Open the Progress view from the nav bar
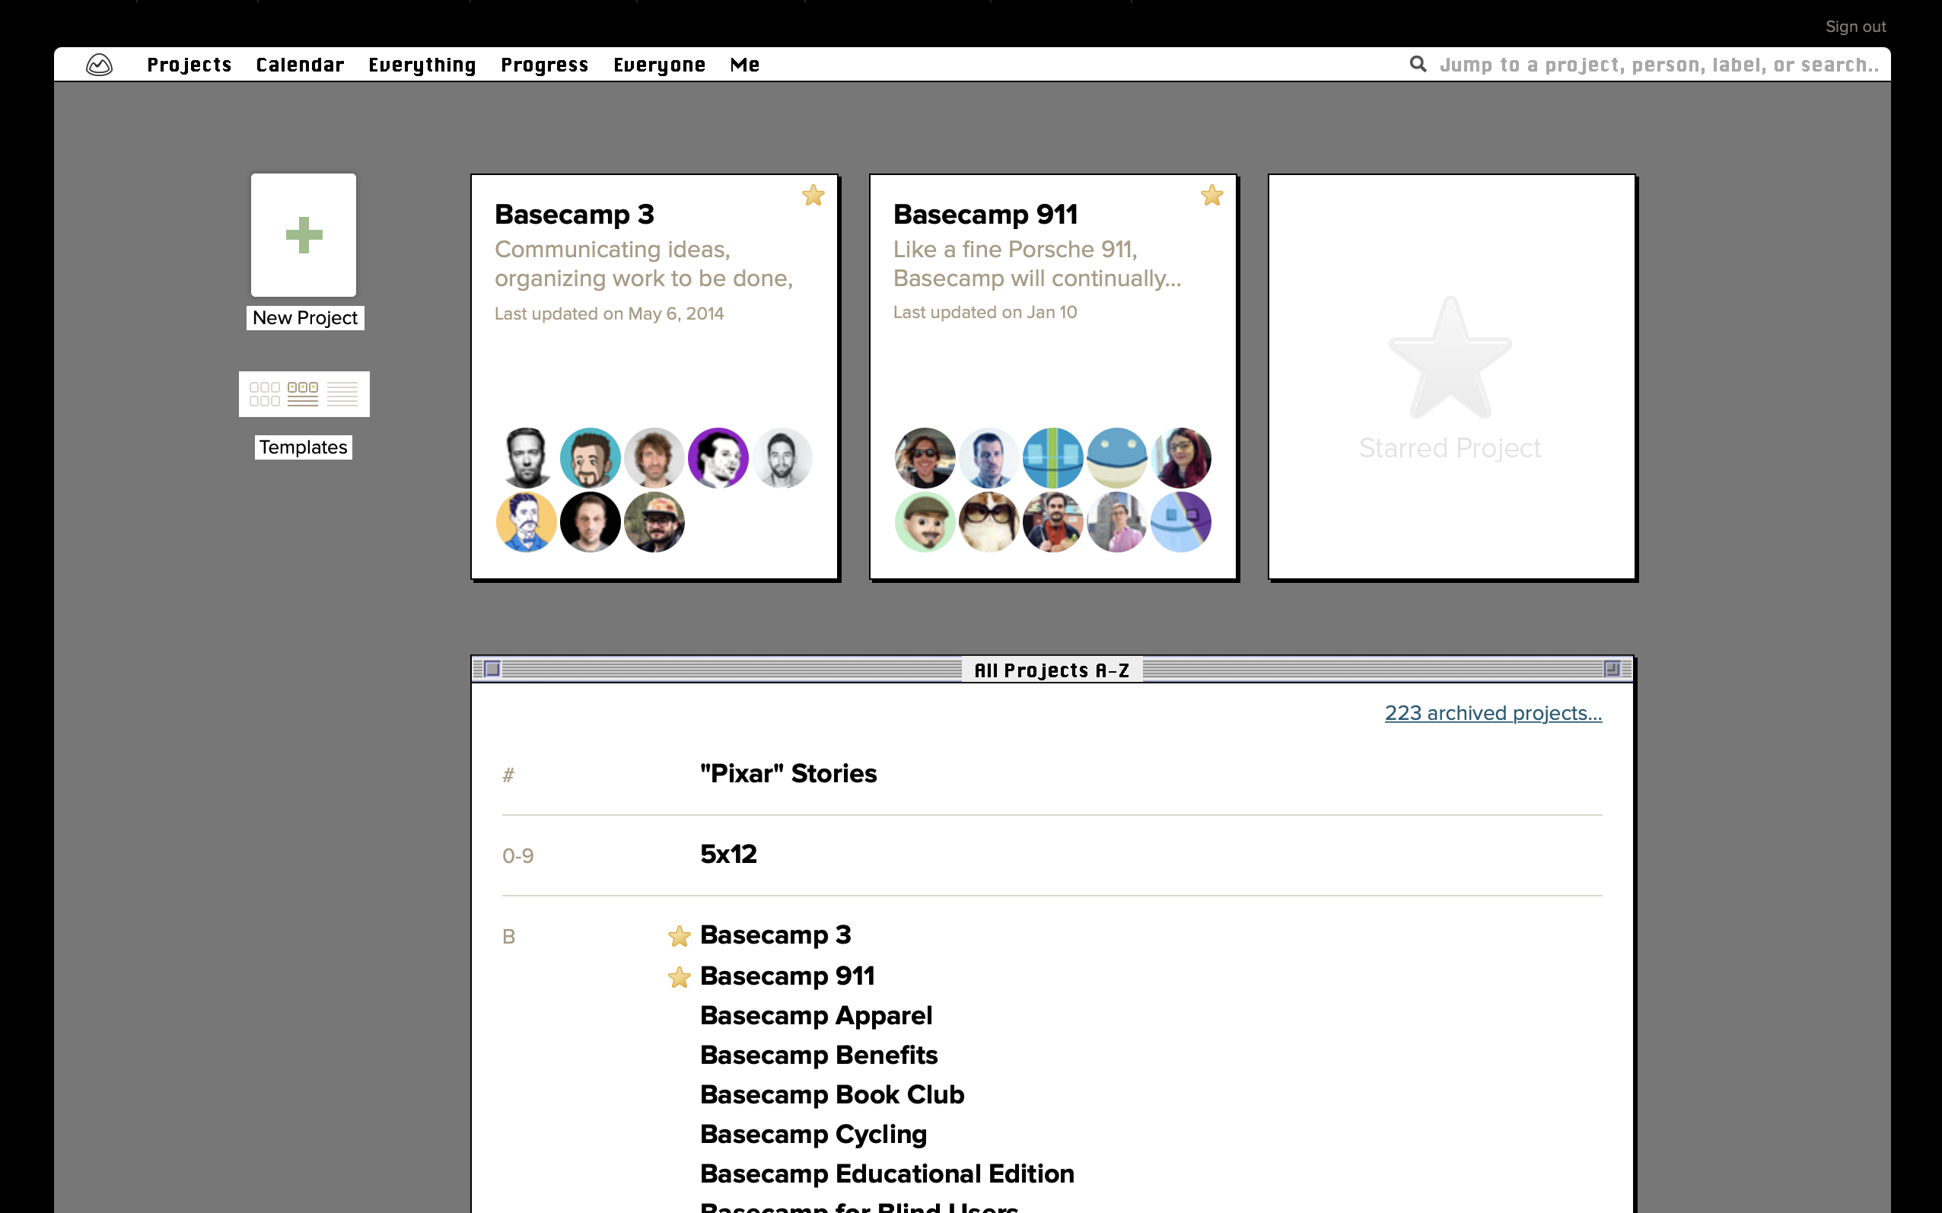The image size is (1942, 1213). pos(544,65)
